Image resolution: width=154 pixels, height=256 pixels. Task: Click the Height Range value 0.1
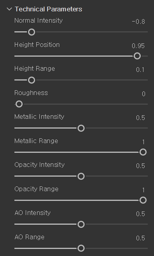coord(140,70)
